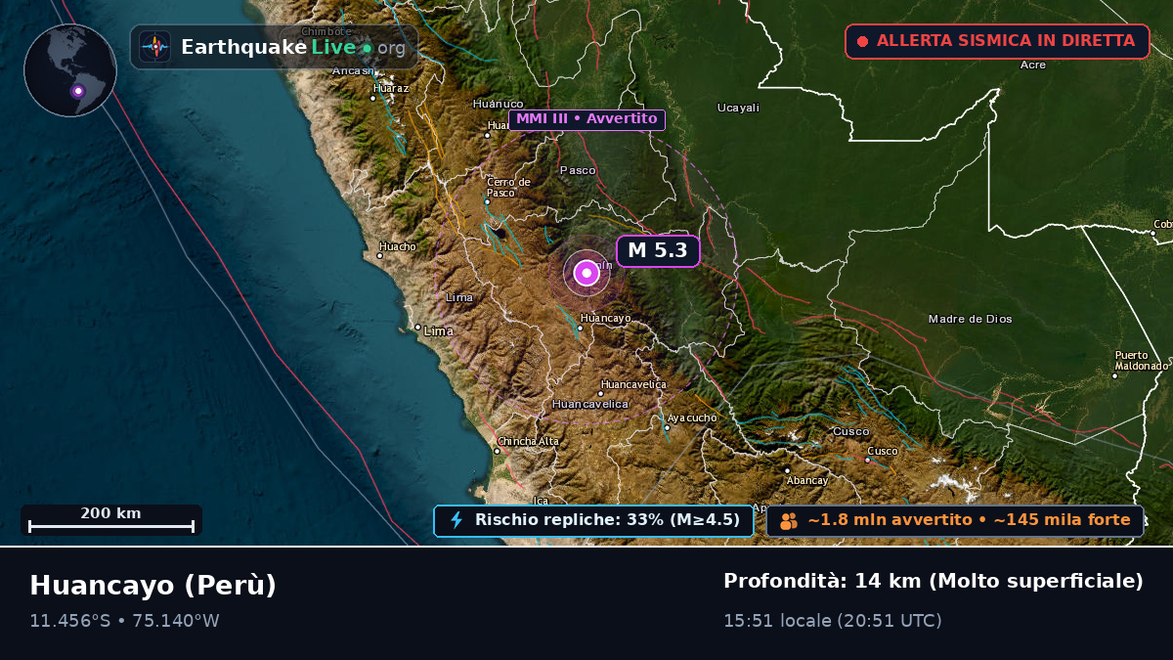Click the Madre de Dios region label

[x=971, y=319]
